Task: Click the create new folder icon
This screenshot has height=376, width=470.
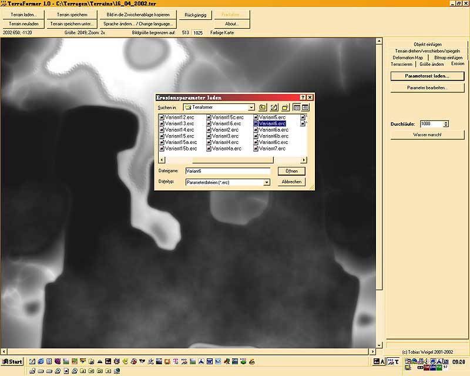Action: coord(285,108)
